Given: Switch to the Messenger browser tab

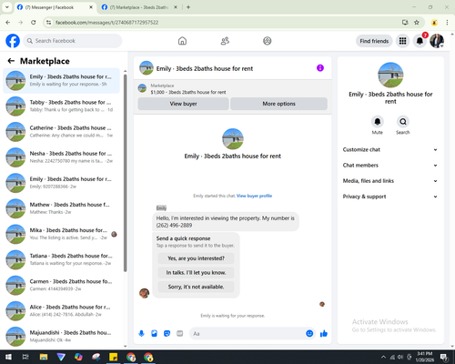Looking at the screenshot, I should click(56, 7).
